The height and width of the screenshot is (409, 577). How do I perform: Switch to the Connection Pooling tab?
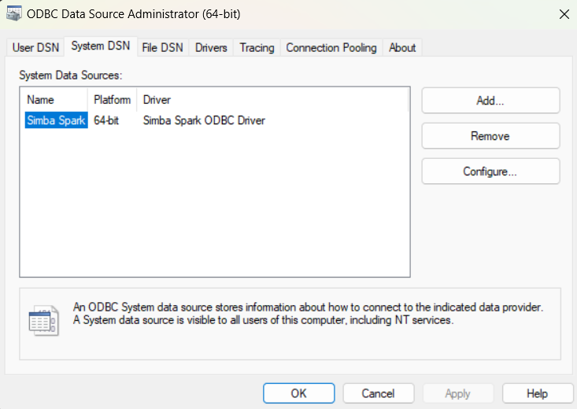pos(332,48)
